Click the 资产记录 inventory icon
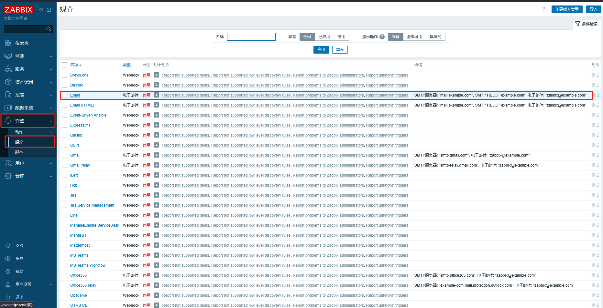 (x=8, y=82)
